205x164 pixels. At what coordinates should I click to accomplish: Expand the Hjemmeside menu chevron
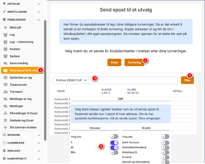click(x=39, y=143)
